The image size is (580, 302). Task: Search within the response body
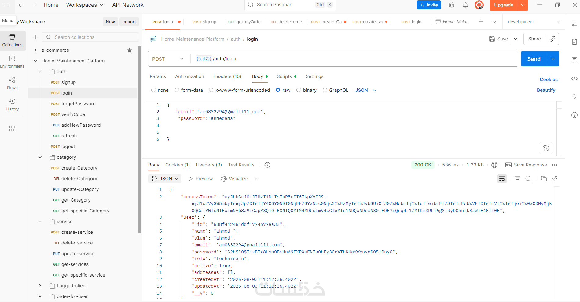[x=528, y=179]
